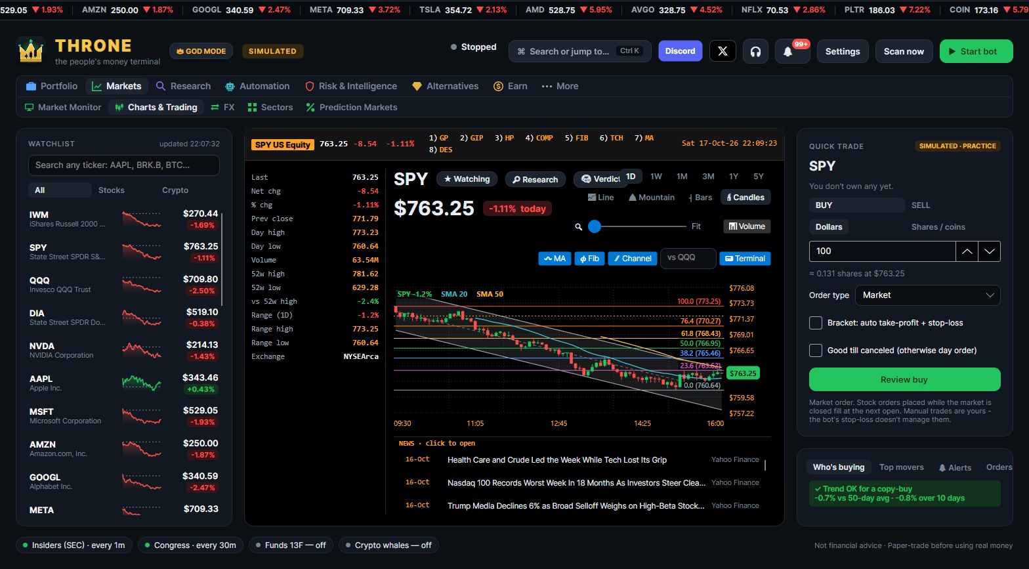This screenshot has width=1029, height=569.
Task: Click the Review buy button
Action: tap(904, 379)
